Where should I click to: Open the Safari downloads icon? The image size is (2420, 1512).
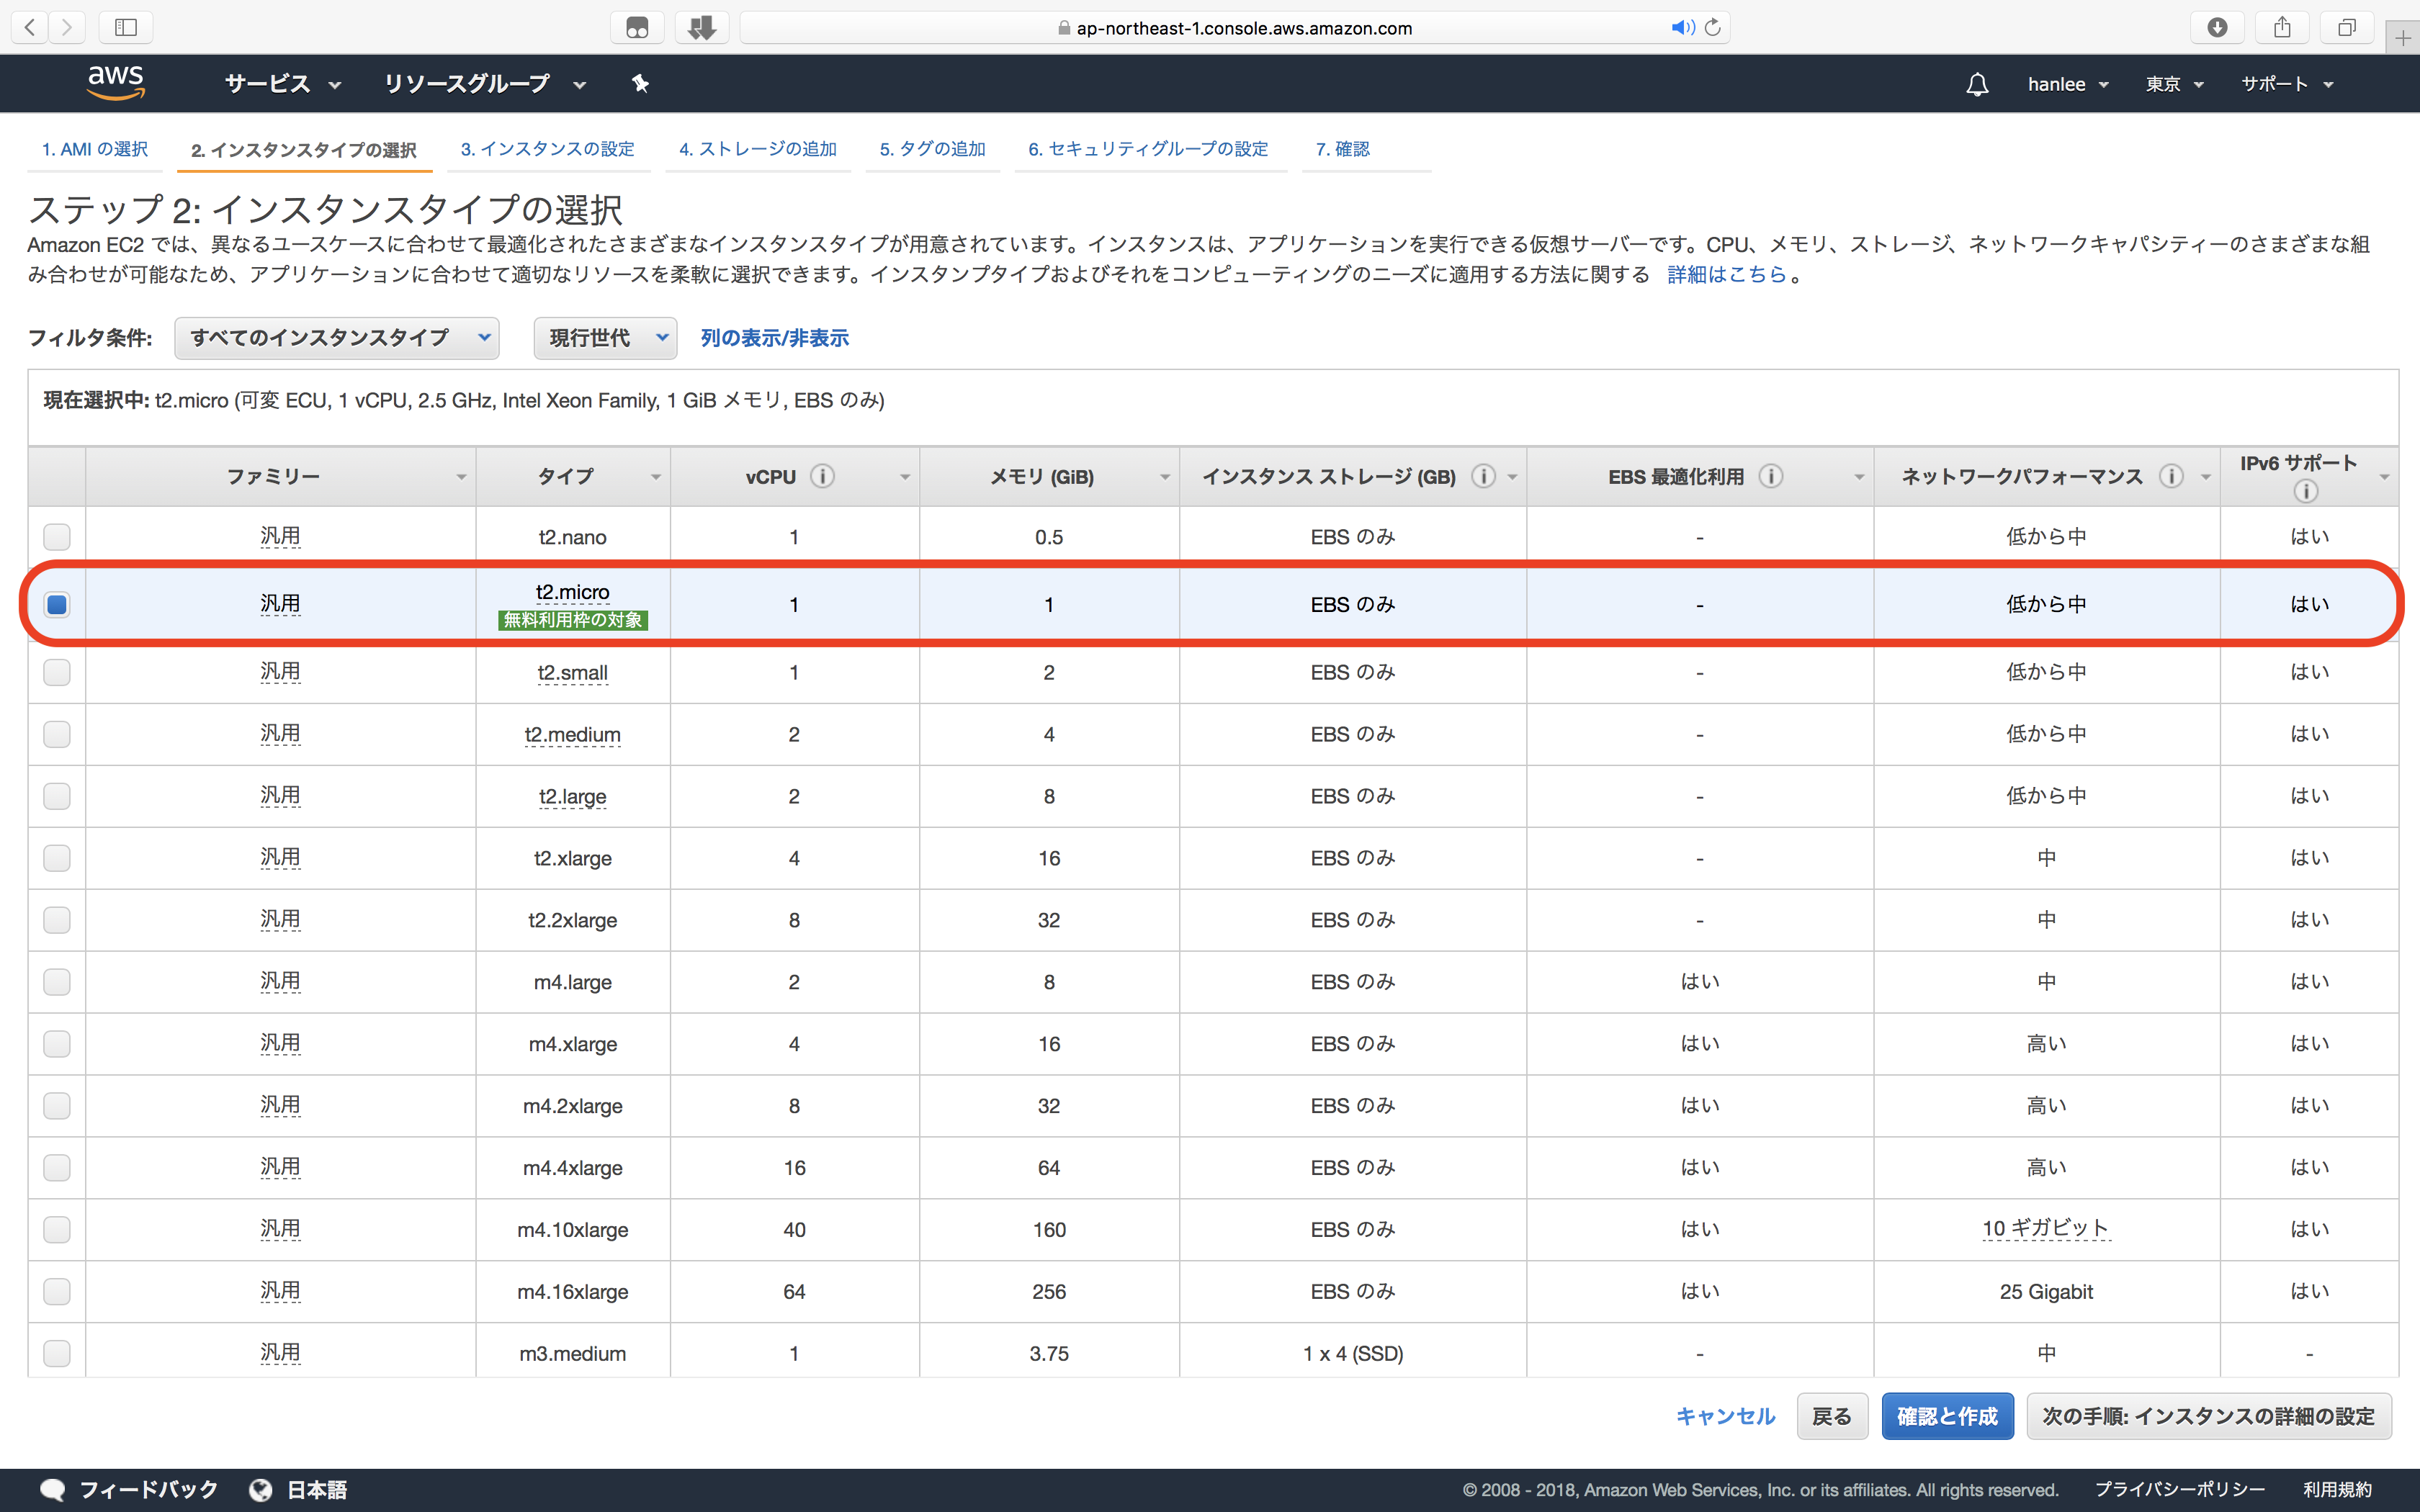(2217, 27)
